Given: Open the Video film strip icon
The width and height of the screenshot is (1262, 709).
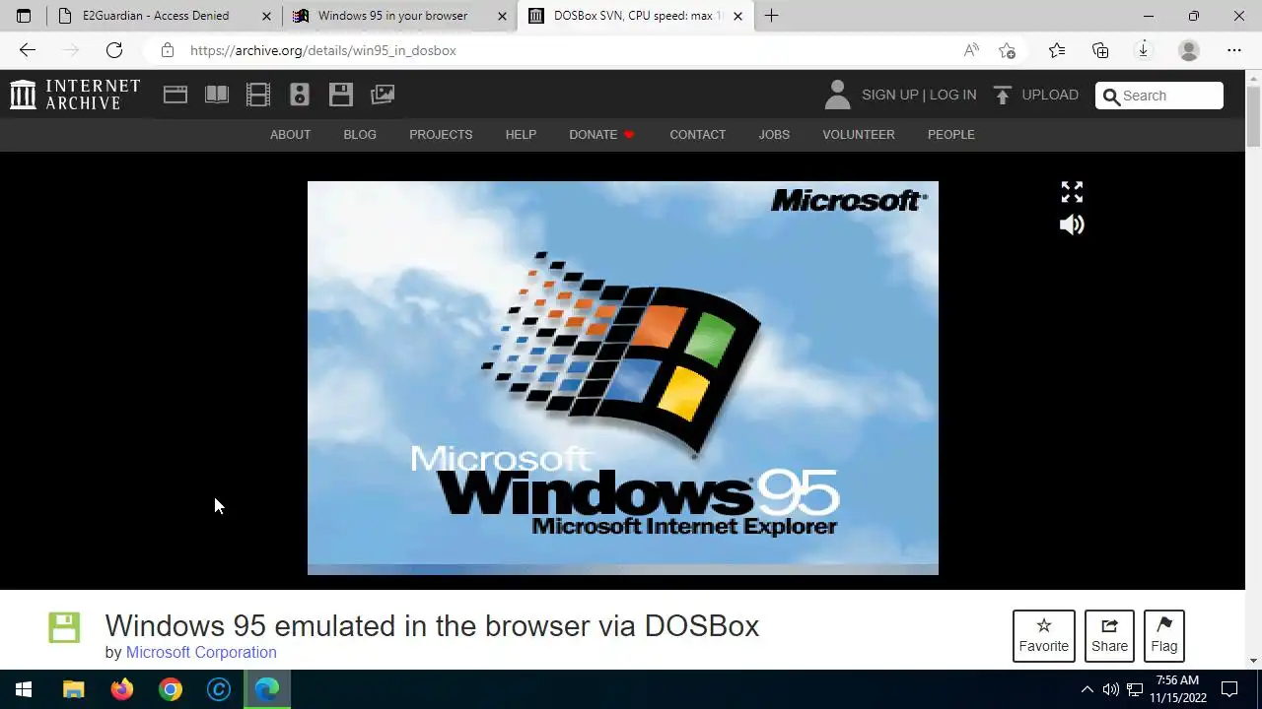Looking at the screenshot, I should pos(258,95).
